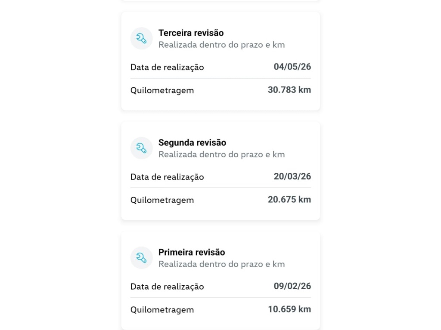Click Data de realização in Segunda revisão card
This screenshot has width=441, height=330.
(x=167, y=177)
